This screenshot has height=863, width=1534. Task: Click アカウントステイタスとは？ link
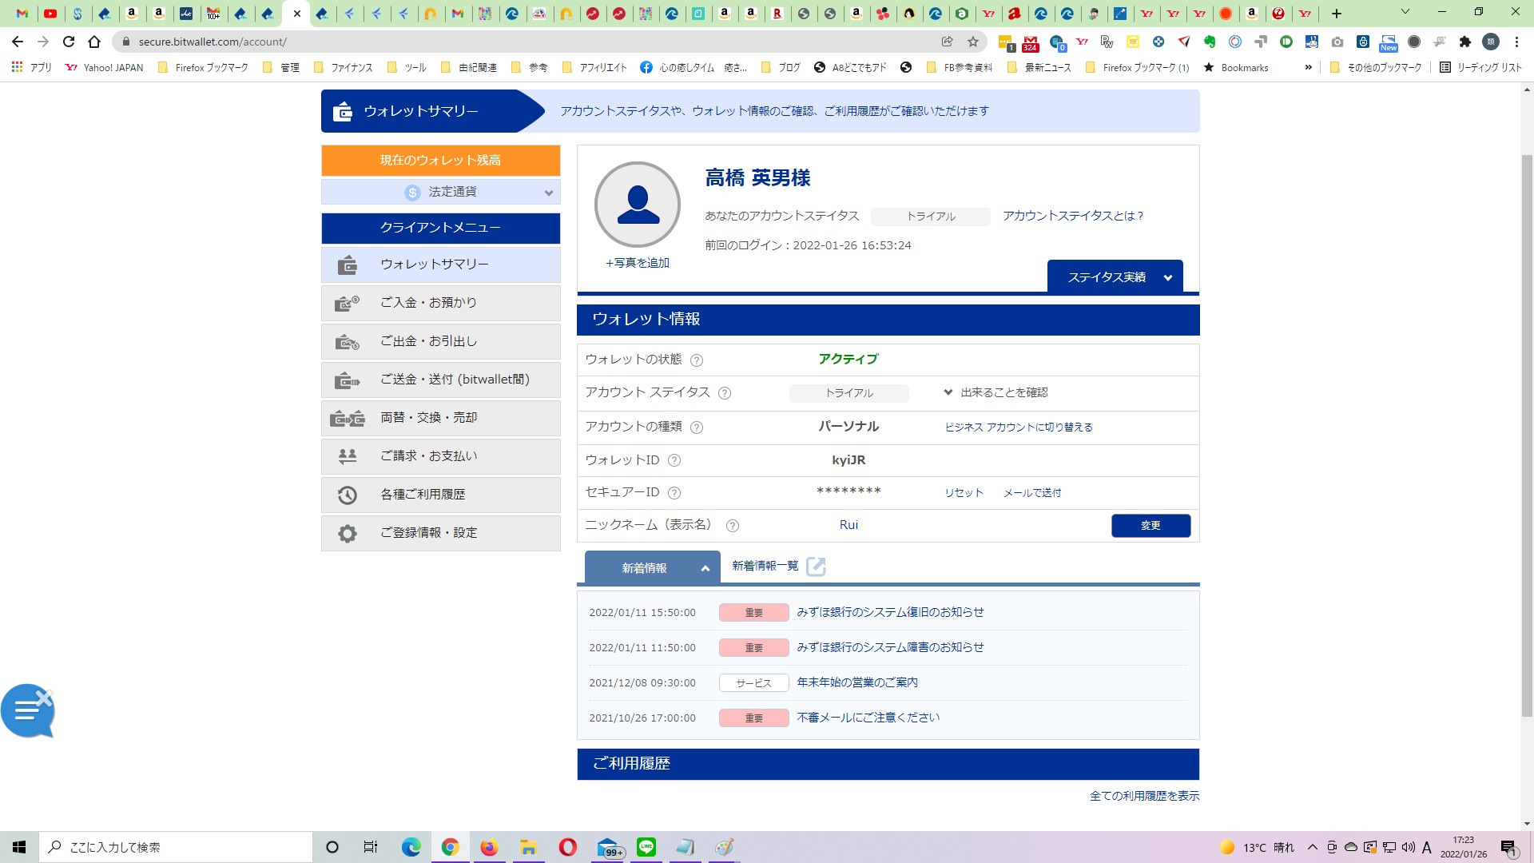1073,216
